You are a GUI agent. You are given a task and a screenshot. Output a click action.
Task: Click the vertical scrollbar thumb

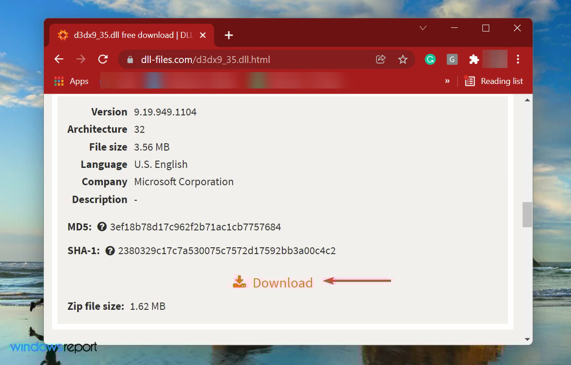click(527, 214)
